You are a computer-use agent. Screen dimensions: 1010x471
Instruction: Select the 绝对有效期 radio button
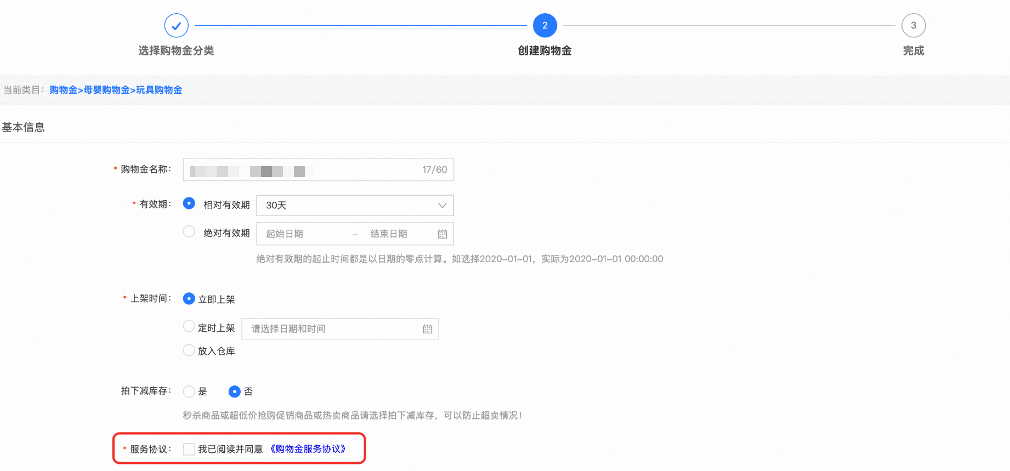click(189, 231)
